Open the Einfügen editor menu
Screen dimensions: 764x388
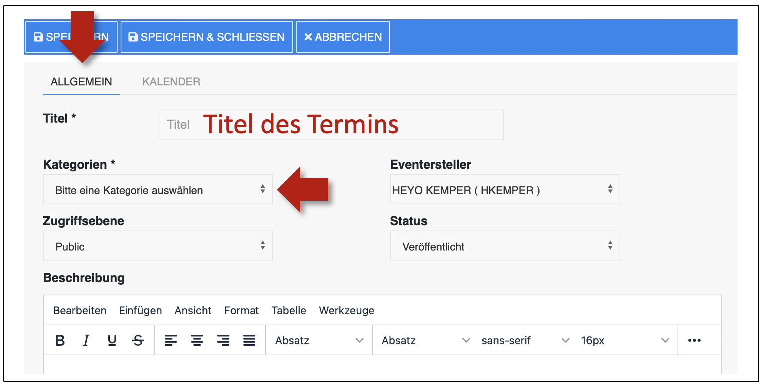(140, 311)
